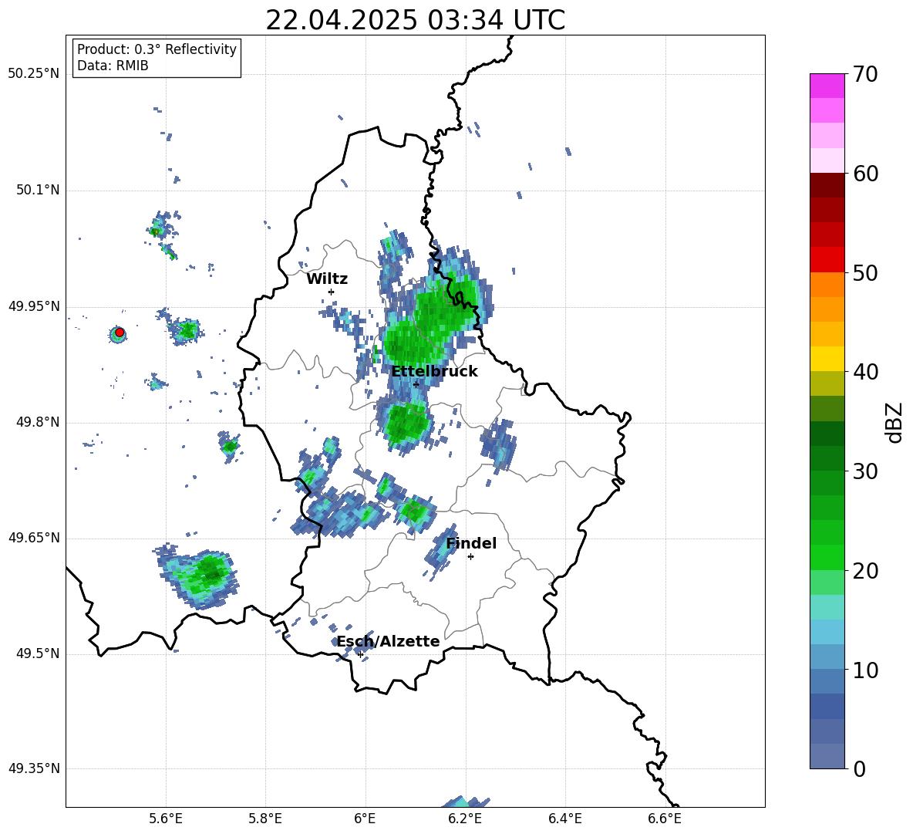Image resolution: width=913 pixels, height=834 pixels.
Task: Click the 6.4°E longitude tick label
Action: (x=564, y=819)
